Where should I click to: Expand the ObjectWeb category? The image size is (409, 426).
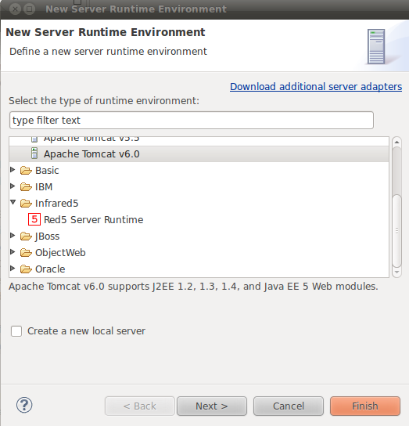tap(13, 252)
